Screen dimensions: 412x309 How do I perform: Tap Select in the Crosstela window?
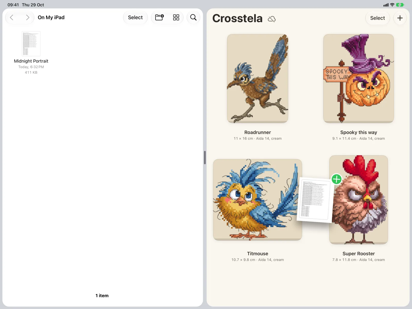(377, 18)
